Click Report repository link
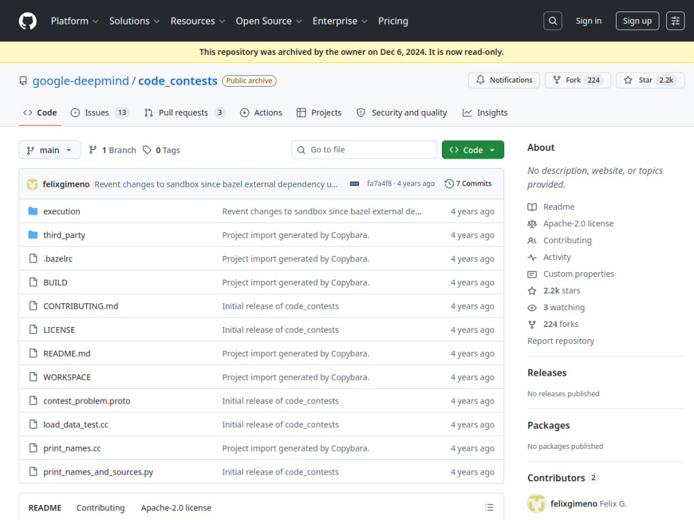 pos(560,341)
